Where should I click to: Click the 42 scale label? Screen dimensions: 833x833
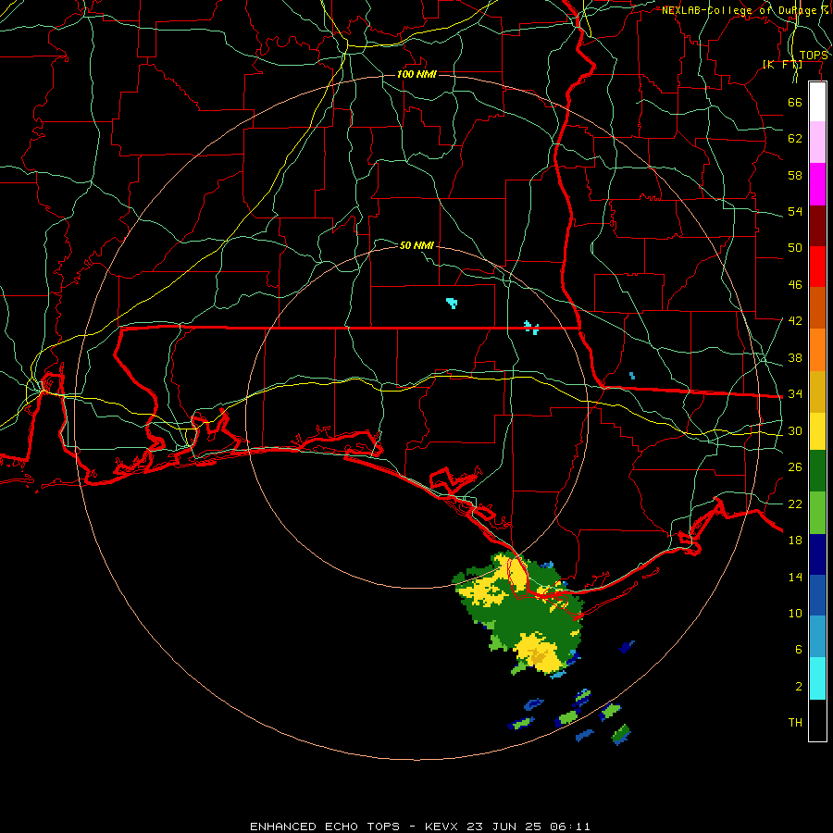(x=795, y=321)
